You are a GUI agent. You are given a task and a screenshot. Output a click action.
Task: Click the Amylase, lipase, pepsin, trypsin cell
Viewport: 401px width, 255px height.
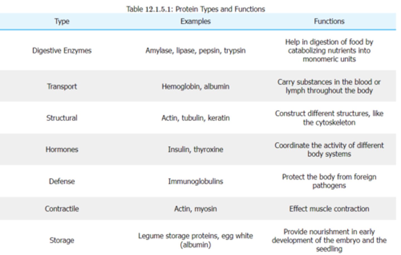pyautogui.click(x=195, y=51)
